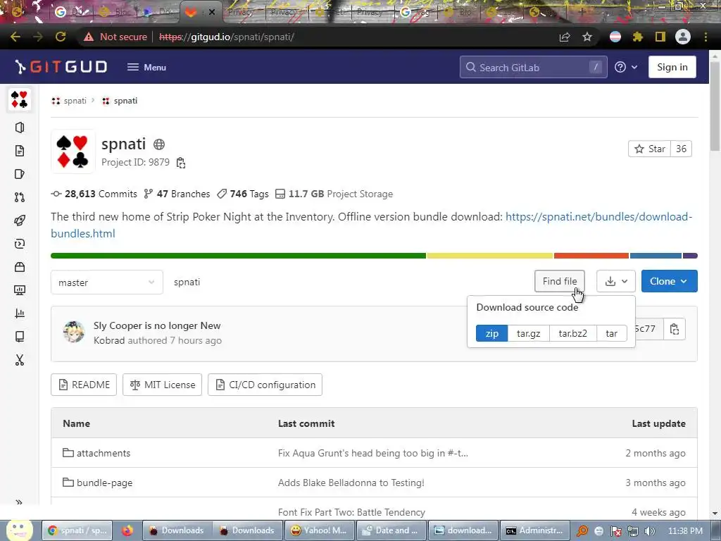Viewport: 721px width, 541px height.
Task: Open Administrator command prompt in taskbar
Action: coord(535,530)
